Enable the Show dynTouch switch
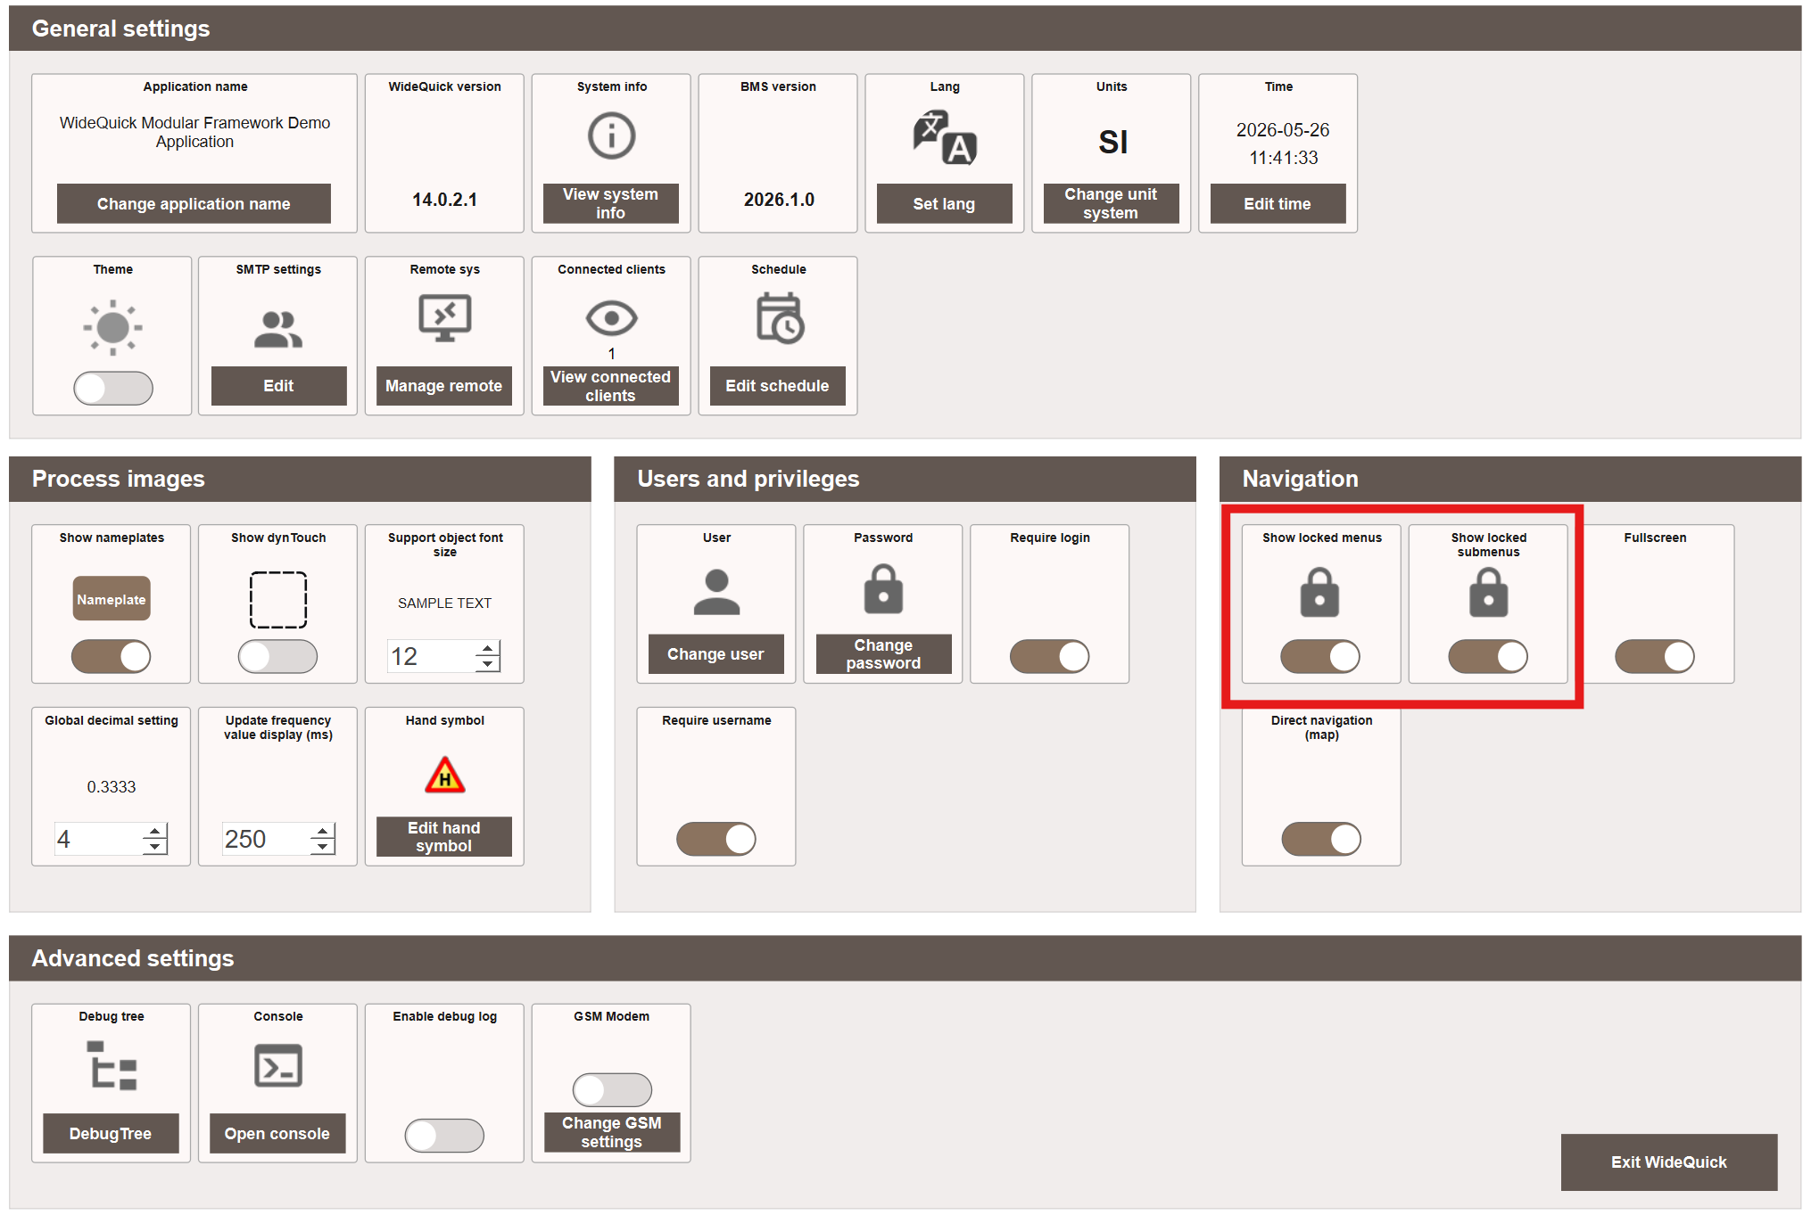 coord(277,657)
